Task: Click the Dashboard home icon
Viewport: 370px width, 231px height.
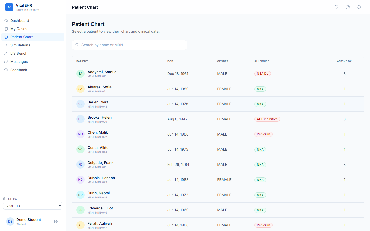Action: (6, 21)
